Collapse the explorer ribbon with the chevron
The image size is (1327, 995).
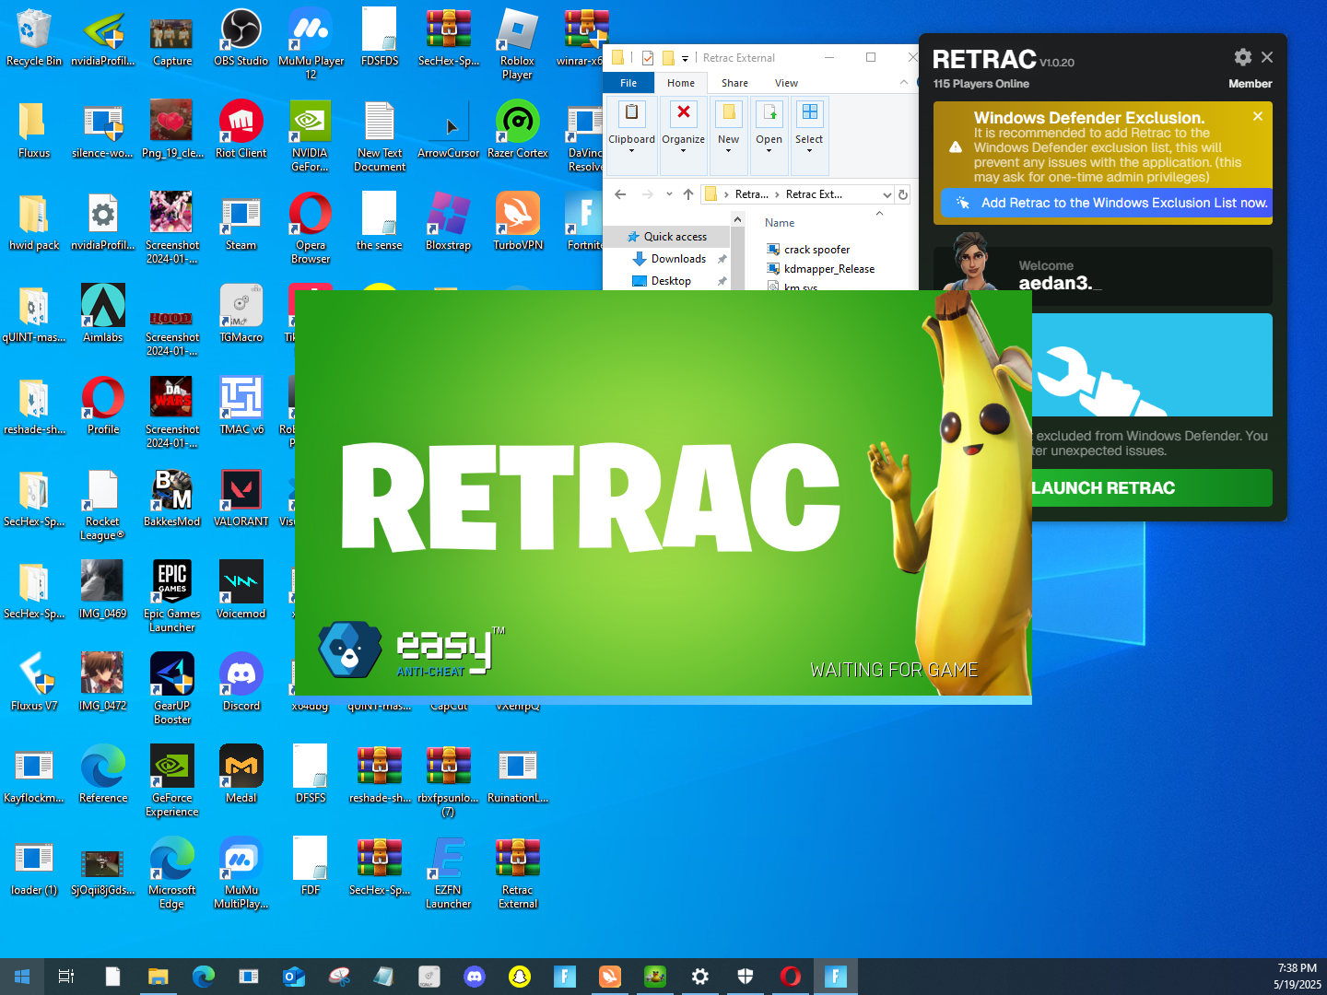903,82
